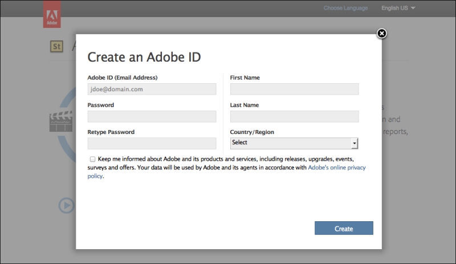Image resolution: width=456 pixels, height=264 pixels.
Task: Click the Adobe logo in the header
Action: [x=52, y=14]
